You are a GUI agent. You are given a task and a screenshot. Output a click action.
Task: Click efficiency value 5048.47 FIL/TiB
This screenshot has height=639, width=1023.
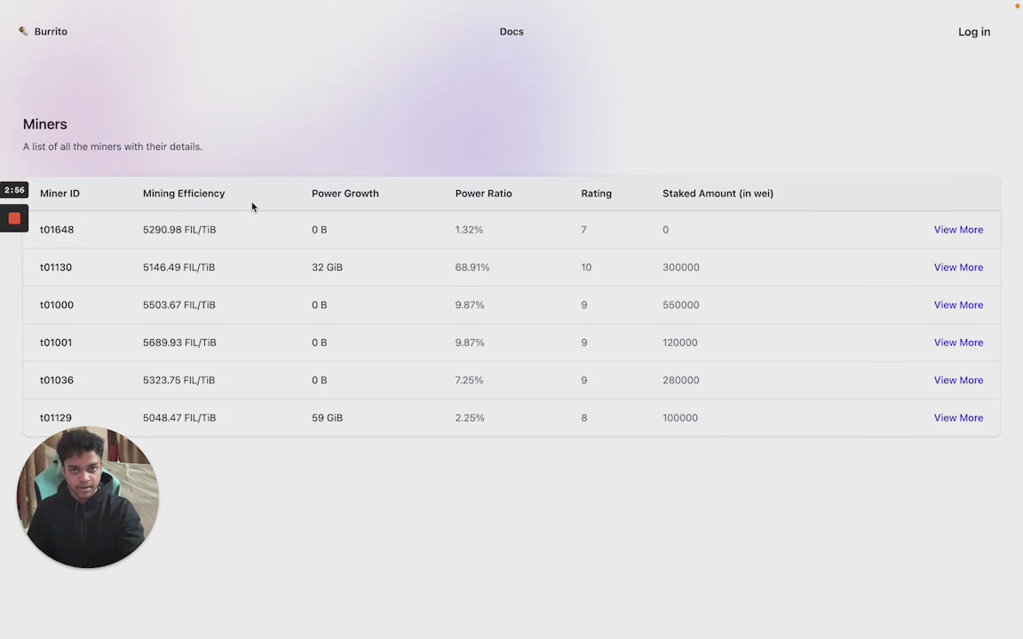point(179,418)
